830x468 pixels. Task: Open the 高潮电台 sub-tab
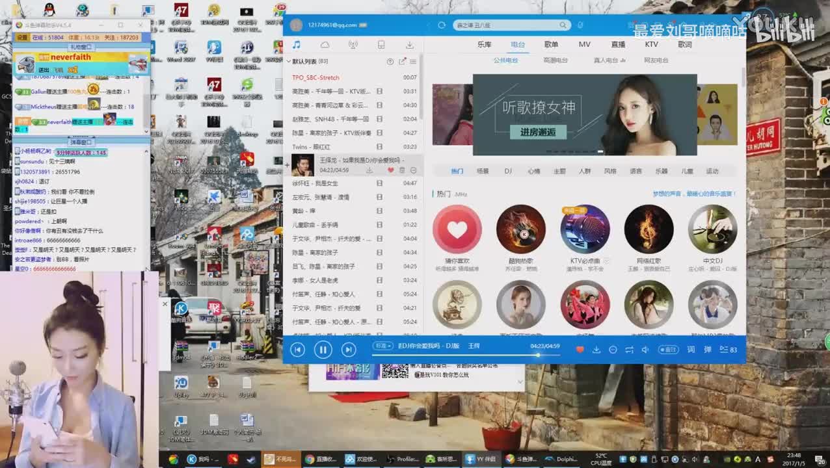[x=556, y=60]
